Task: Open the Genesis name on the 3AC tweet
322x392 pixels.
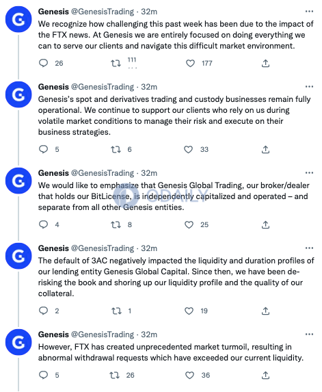Action: (x=53, y=248)
